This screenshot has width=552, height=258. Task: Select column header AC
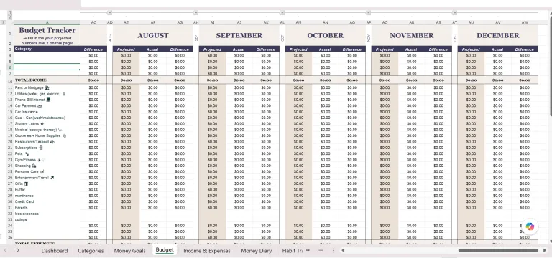(93, 22)
